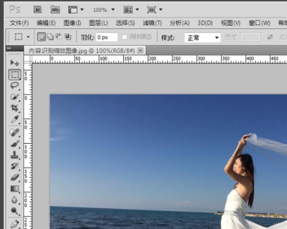287x229 pixels.
Task: Select the Subtract from selection mode
Action: 59,37
